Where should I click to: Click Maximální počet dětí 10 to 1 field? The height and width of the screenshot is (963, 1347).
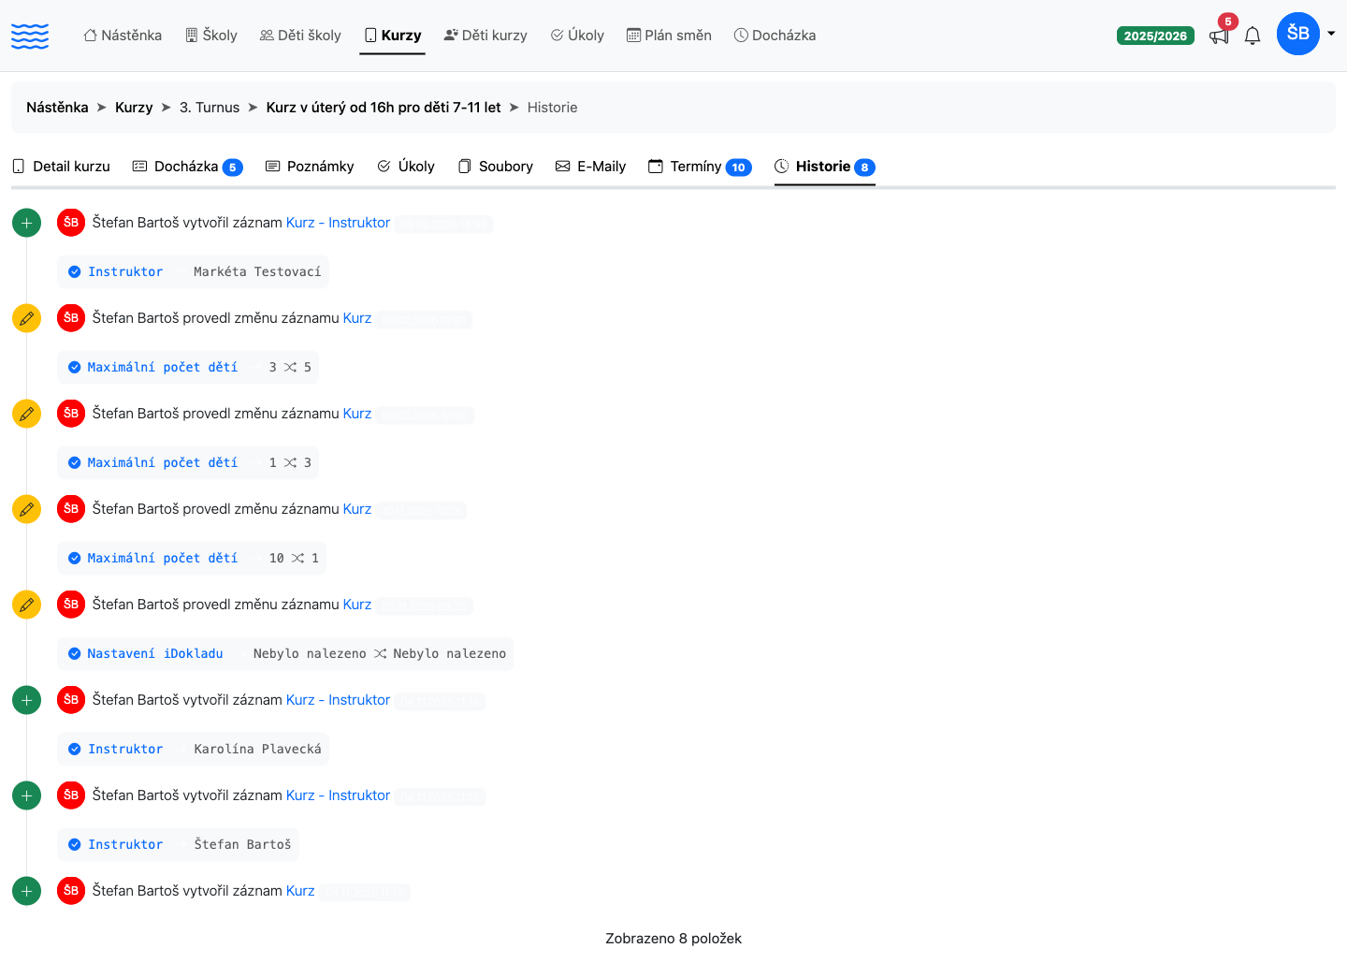point(192,559)
